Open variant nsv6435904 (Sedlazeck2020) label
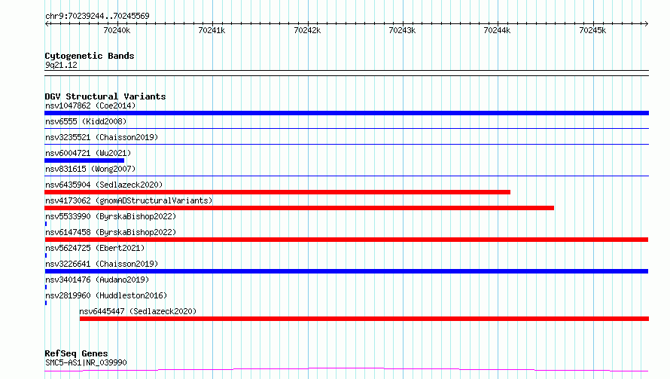 point(104,185)
